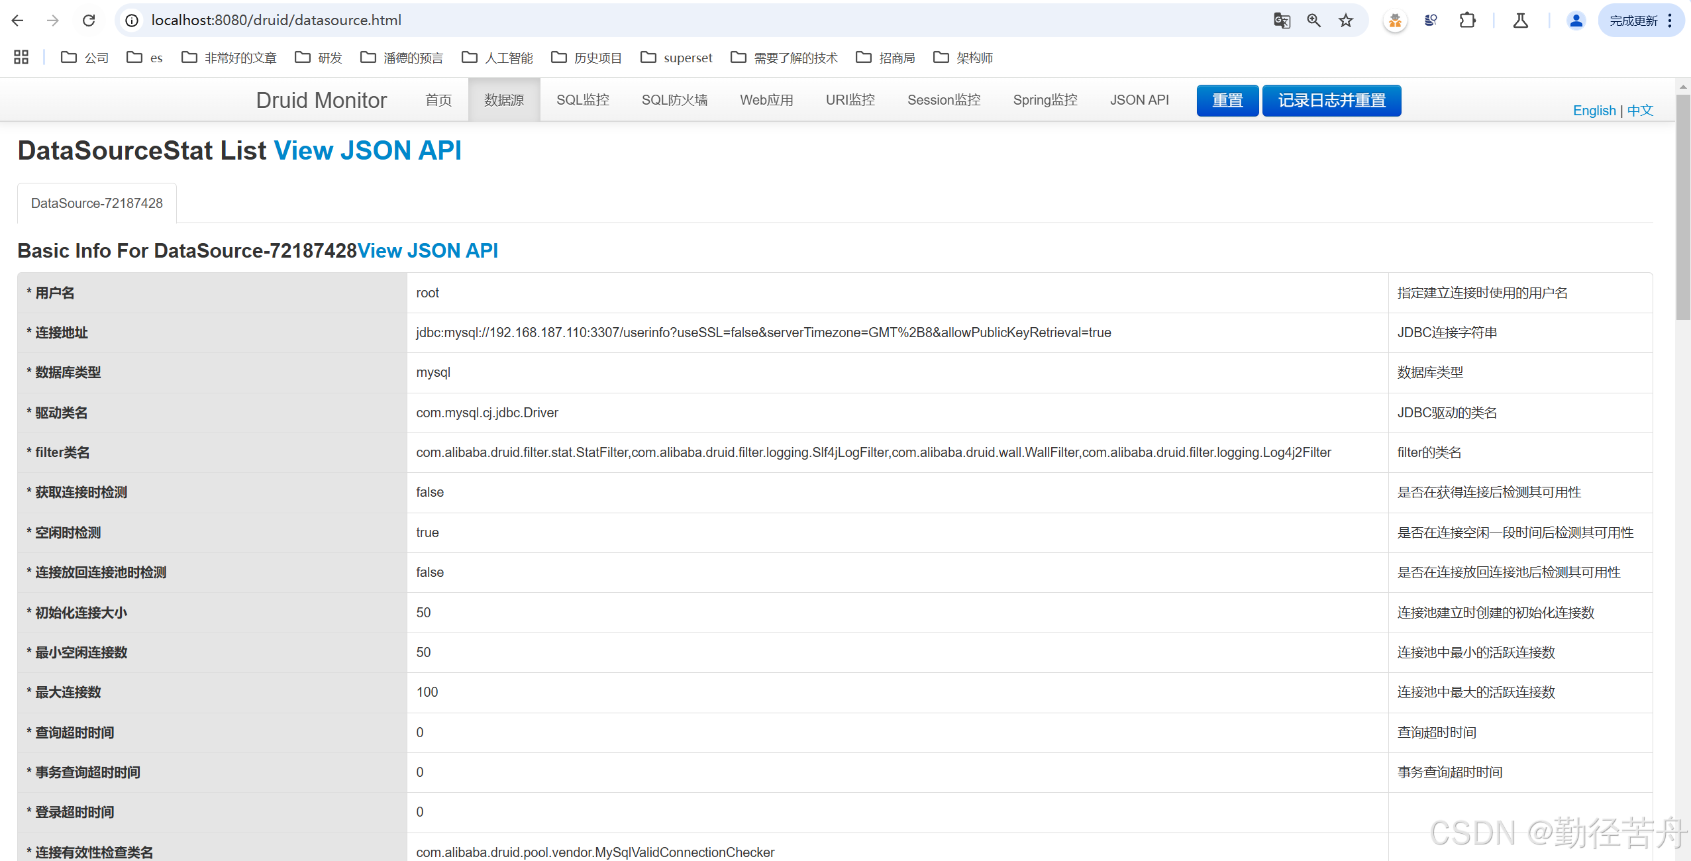
Task: Select the DataSource-72187428 tab
Action: point(97,203)
